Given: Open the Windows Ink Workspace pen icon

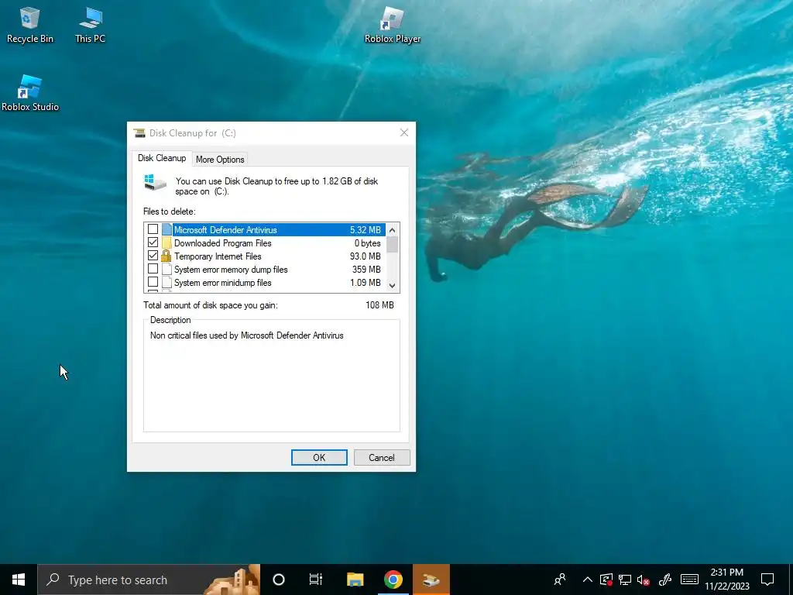Looking at the screenshot, I should pos(665,580).
